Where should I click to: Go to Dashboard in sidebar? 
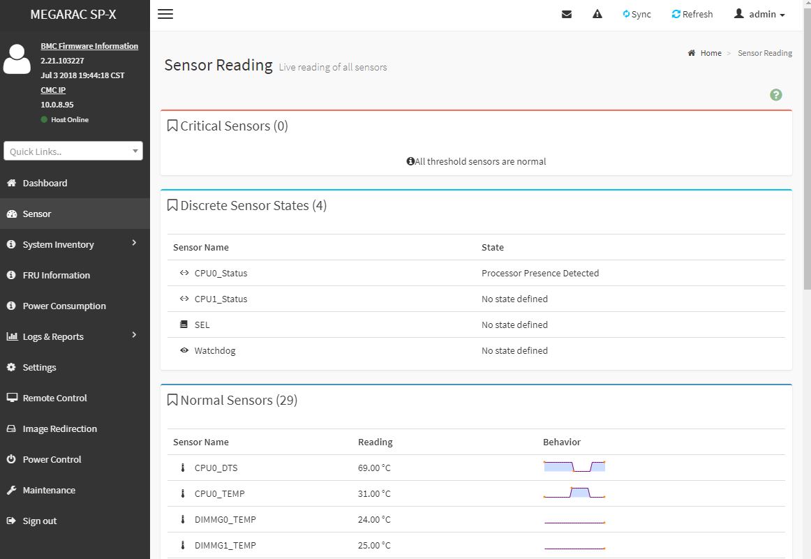pos(45,183)
